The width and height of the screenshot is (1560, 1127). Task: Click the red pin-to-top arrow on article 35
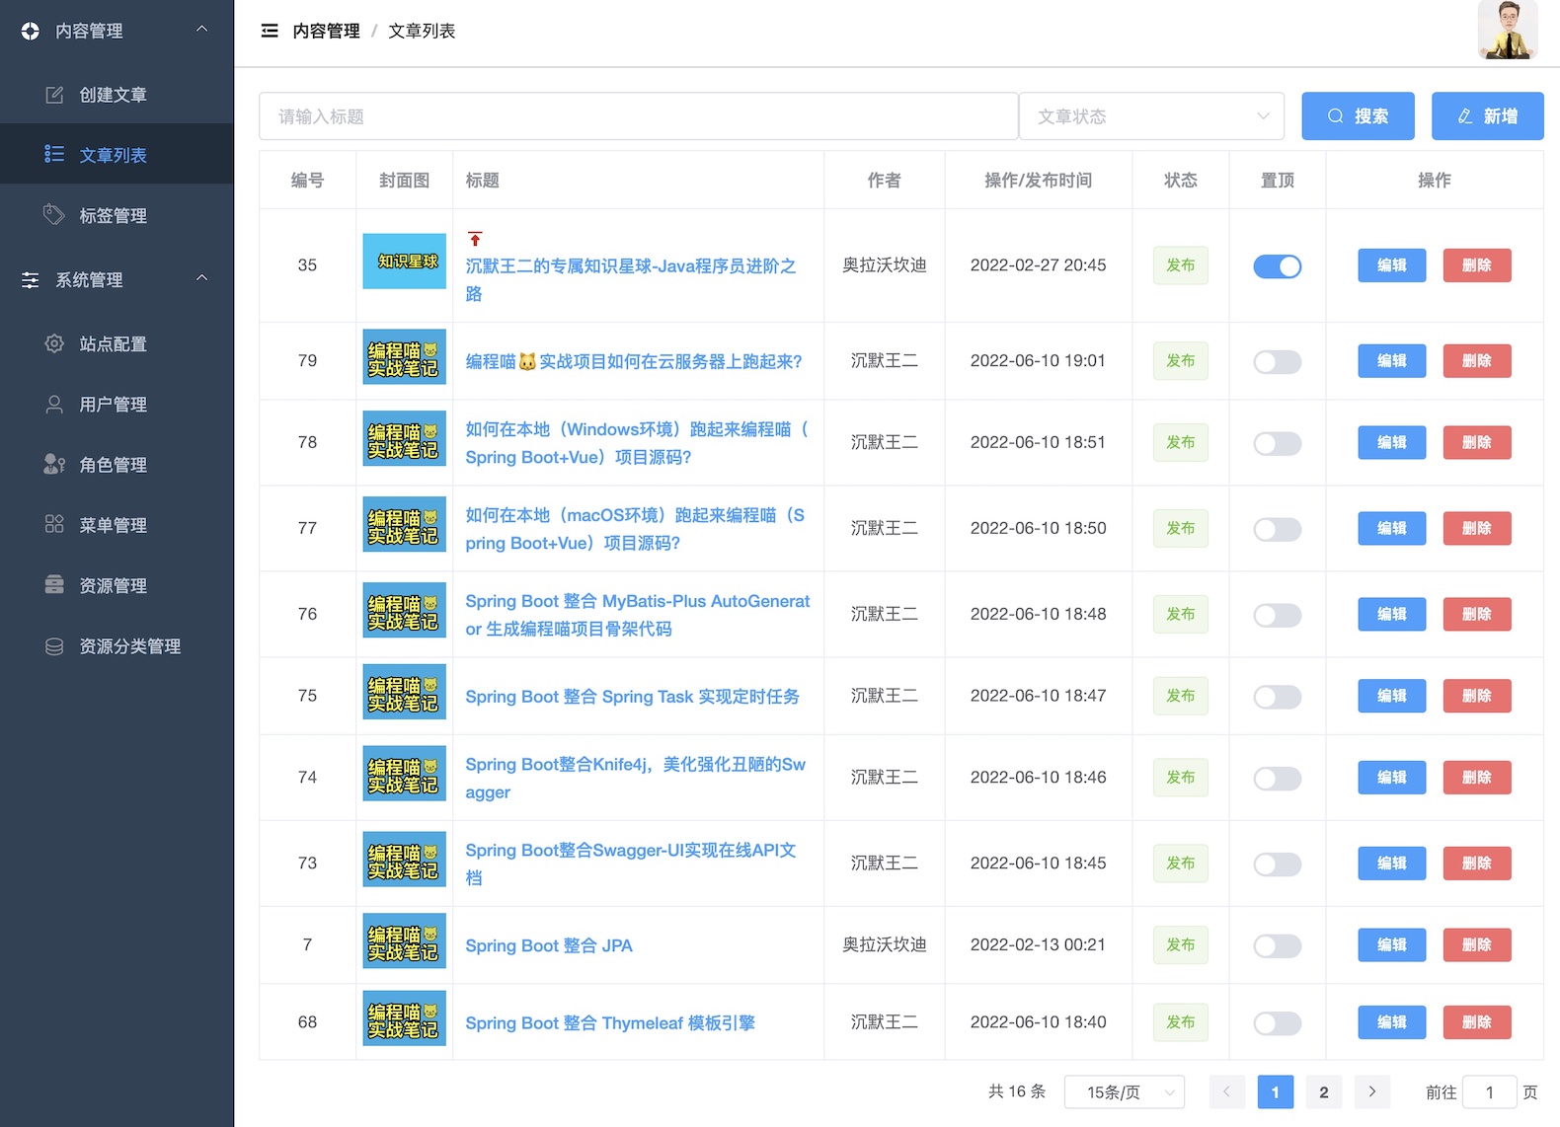pos(475,239)
